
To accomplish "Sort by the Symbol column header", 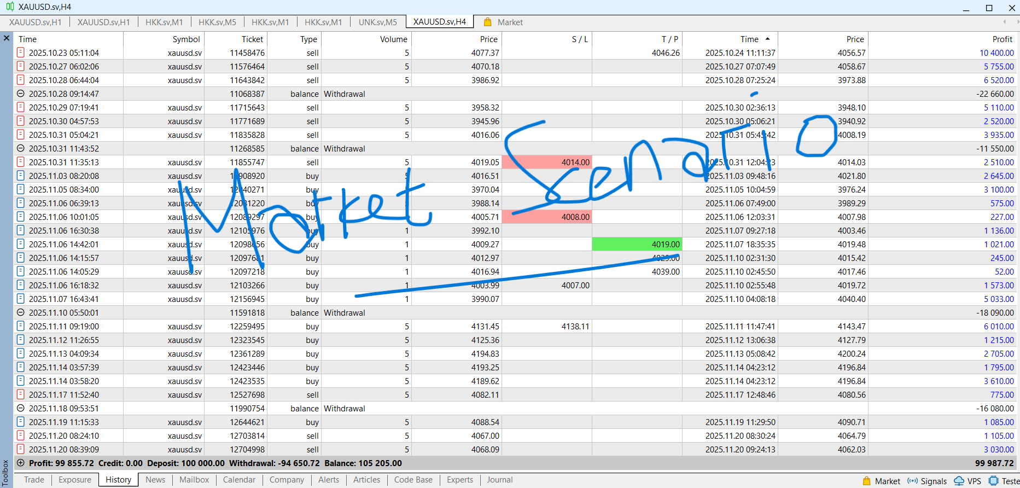I will coord(164,39).
